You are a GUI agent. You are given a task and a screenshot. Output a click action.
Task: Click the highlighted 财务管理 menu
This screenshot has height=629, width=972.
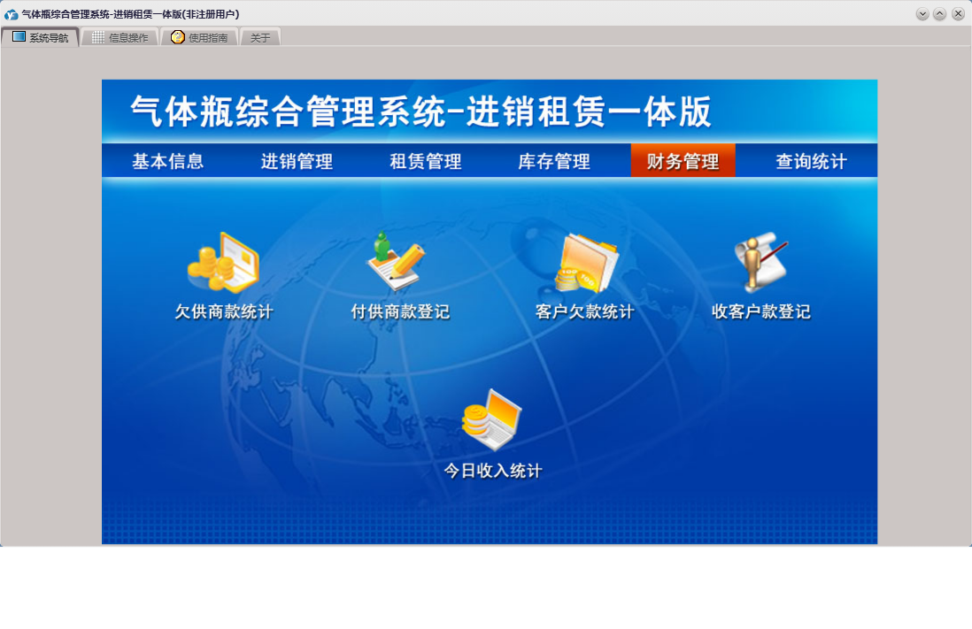[x=683, y=161]
